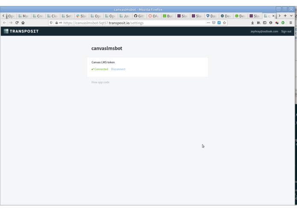Switch to the 'Sett' tab

[x=67, y=16]
